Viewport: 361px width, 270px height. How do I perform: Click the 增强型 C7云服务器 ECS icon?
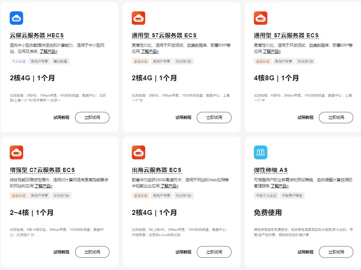(x=16, y=152)
